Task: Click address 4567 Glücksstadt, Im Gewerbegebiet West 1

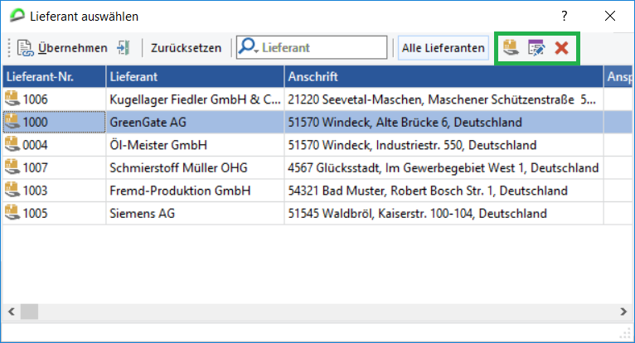Action: point(443,167)
